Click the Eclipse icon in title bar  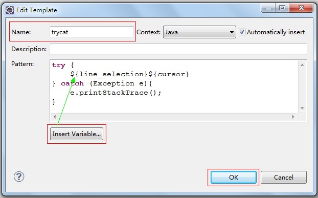[10, 10]
